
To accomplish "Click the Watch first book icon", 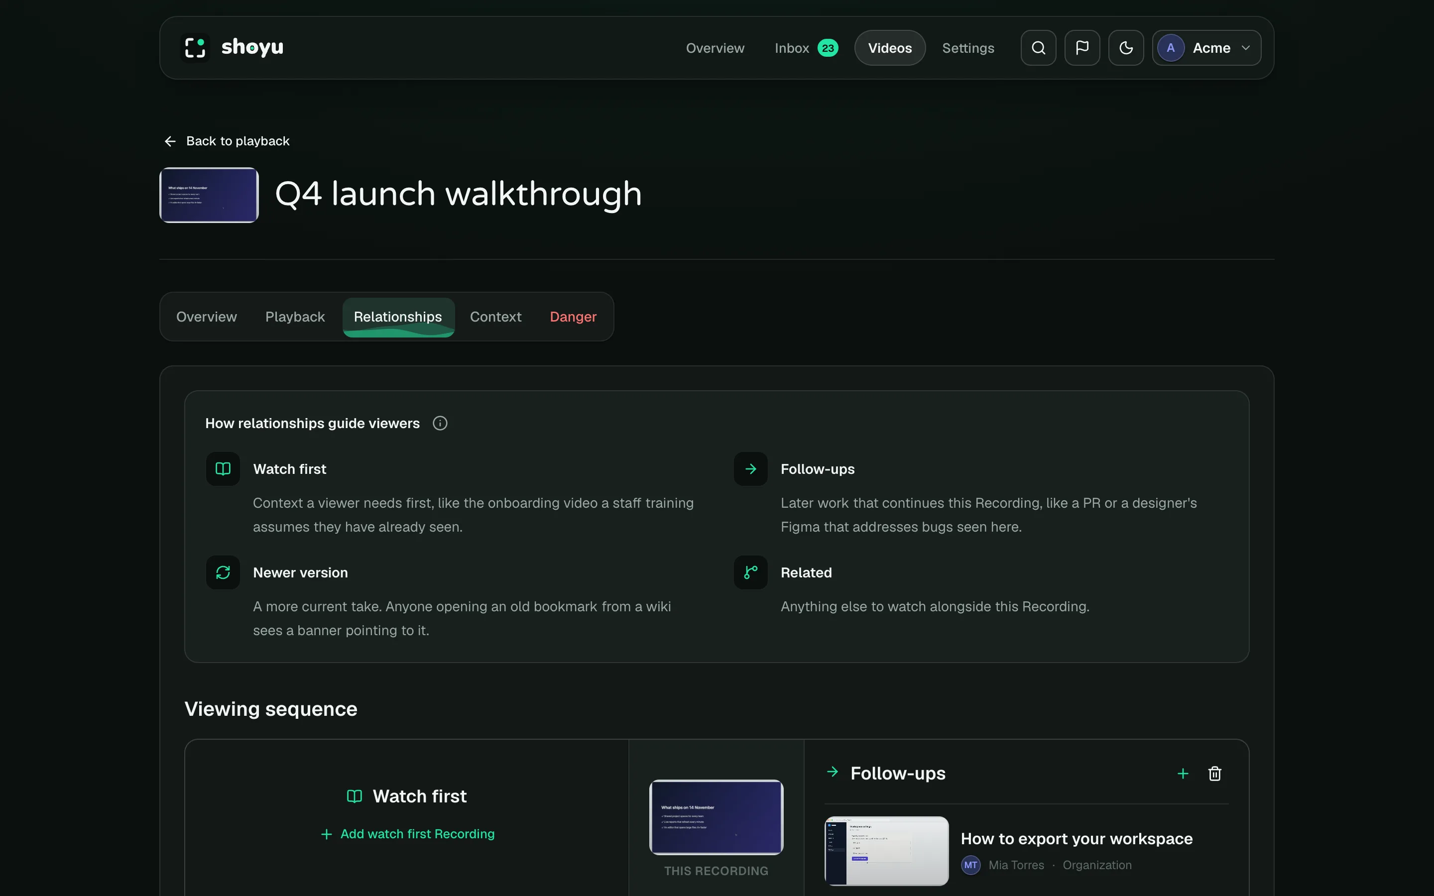I will point(223,469).
